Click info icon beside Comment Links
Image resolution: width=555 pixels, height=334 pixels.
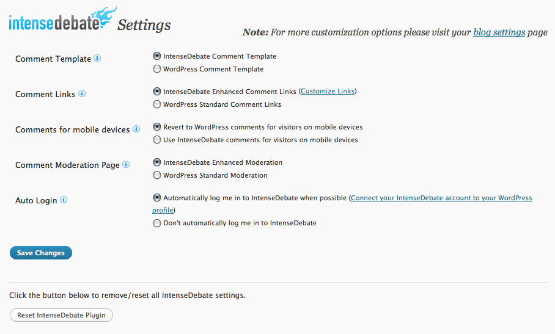82,94
